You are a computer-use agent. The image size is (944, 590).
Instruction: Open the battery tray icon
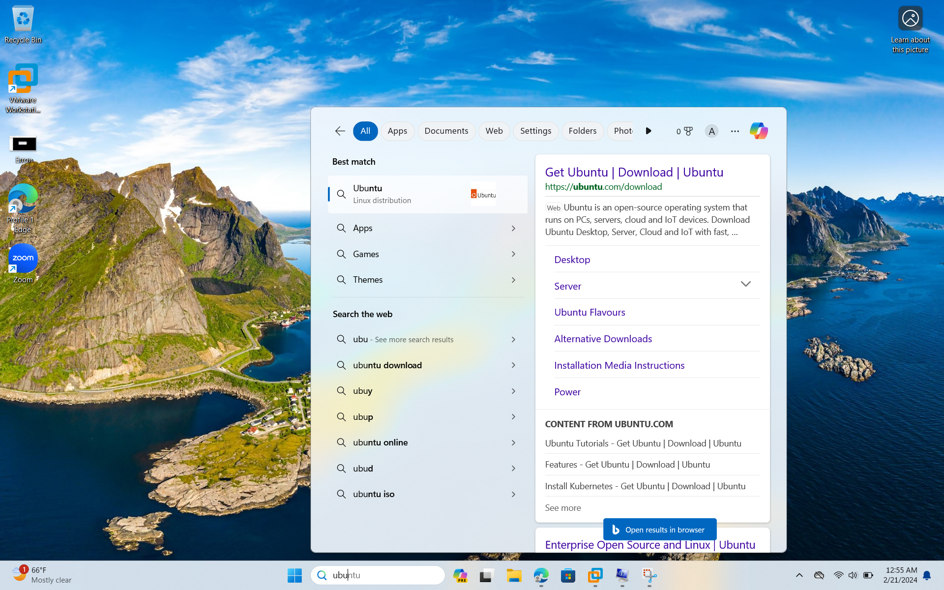pyautogui.click(x=868, y=575)
